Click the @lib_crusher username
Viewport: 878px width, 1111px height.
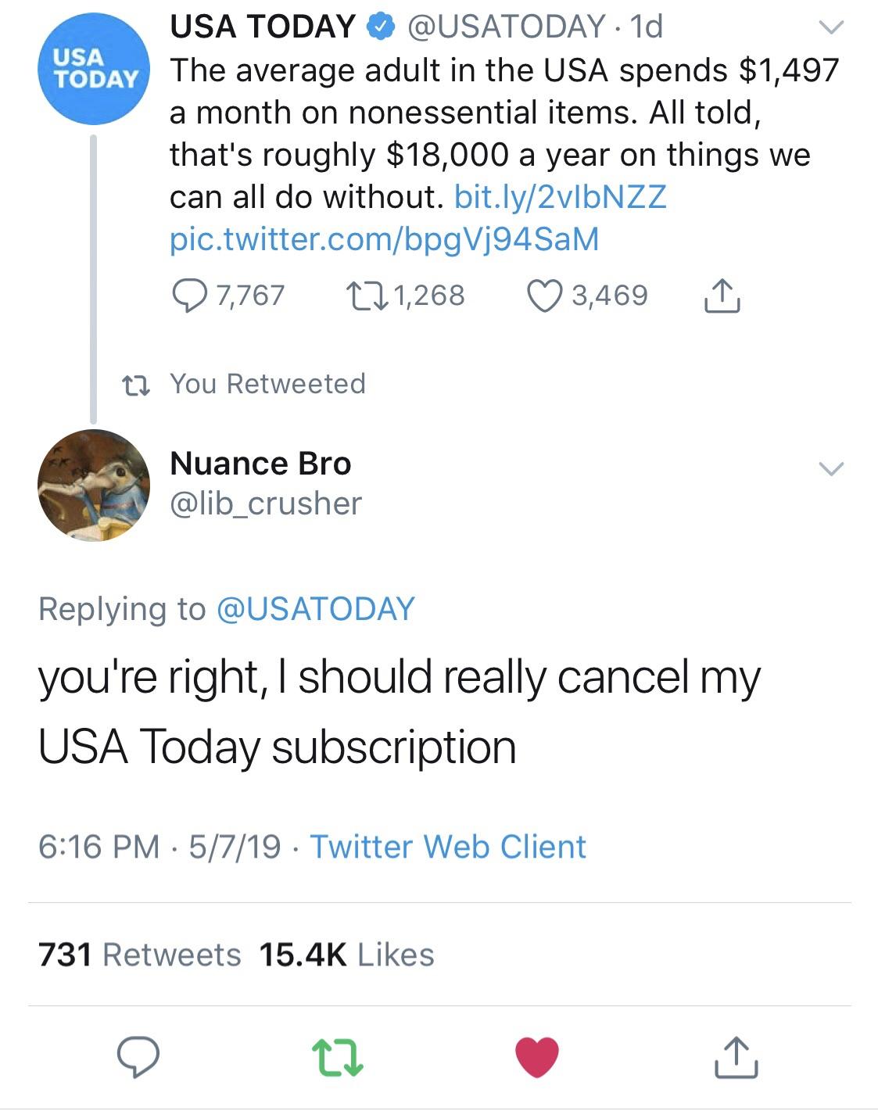pyautogui.click(x=266, y=504)
